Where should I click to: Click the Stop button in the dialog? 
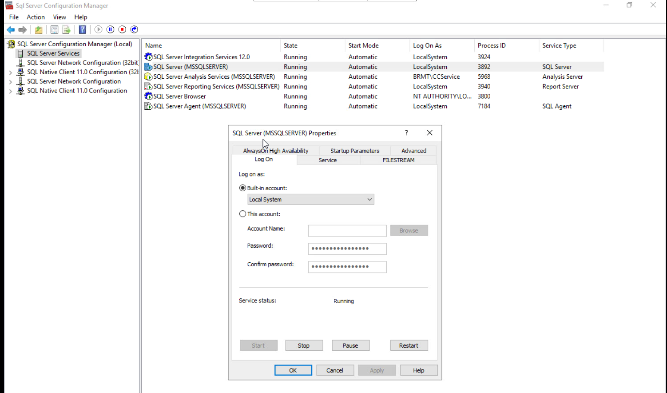304,345
